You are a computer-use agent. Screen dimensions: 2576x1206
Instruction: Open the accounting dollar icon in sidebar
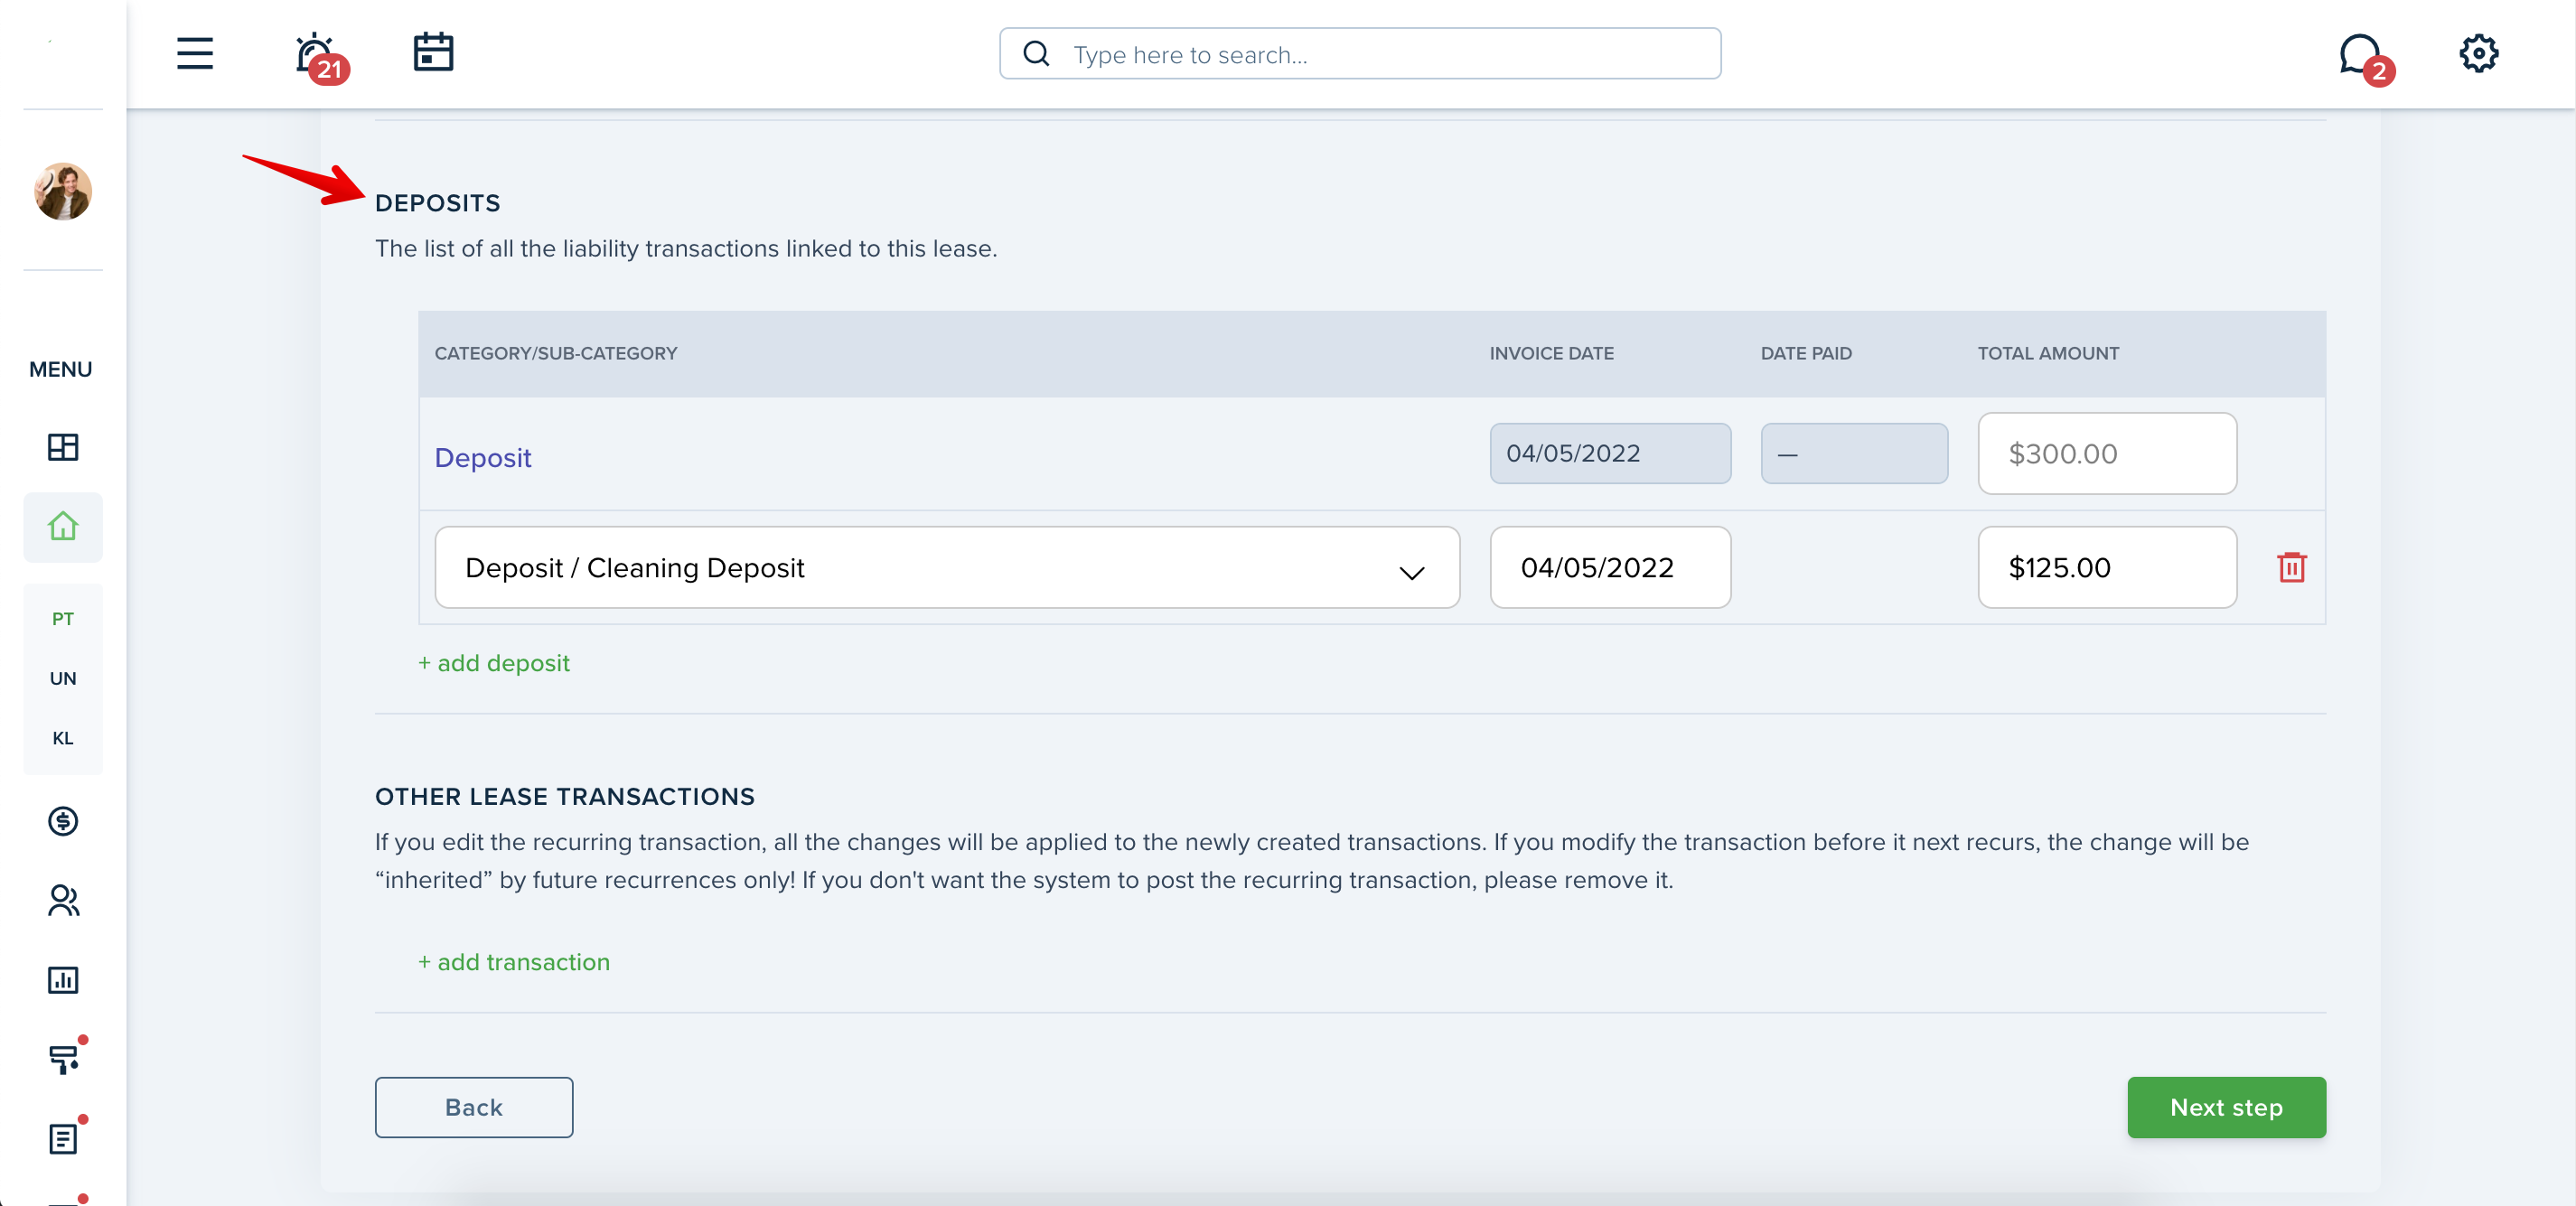pyautogui.click(x=63, y=821)
